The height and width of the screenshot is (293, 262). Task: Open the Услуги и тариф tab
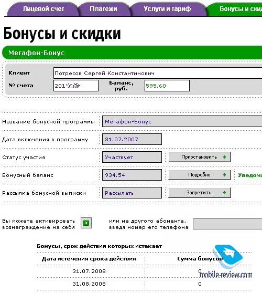pos(167,9)
